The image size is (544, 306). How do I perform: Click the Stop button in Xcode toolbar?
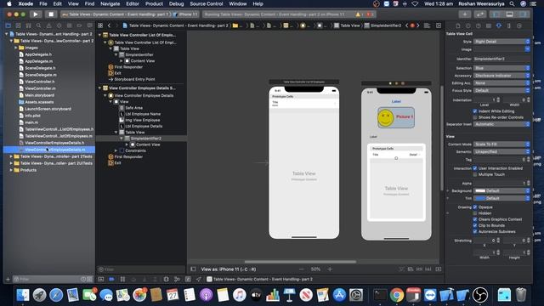pos(51,14)
